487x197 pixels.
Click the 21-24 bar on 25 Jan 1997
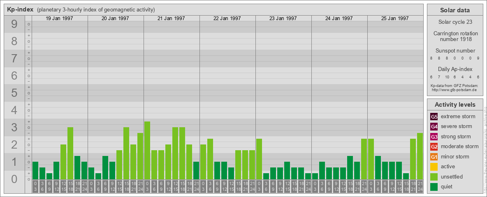(420, 156)
